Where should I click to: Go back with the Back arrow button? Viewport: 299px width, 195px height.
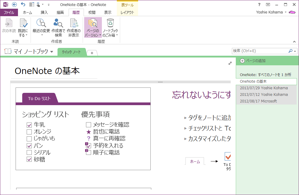pos(14,4)
